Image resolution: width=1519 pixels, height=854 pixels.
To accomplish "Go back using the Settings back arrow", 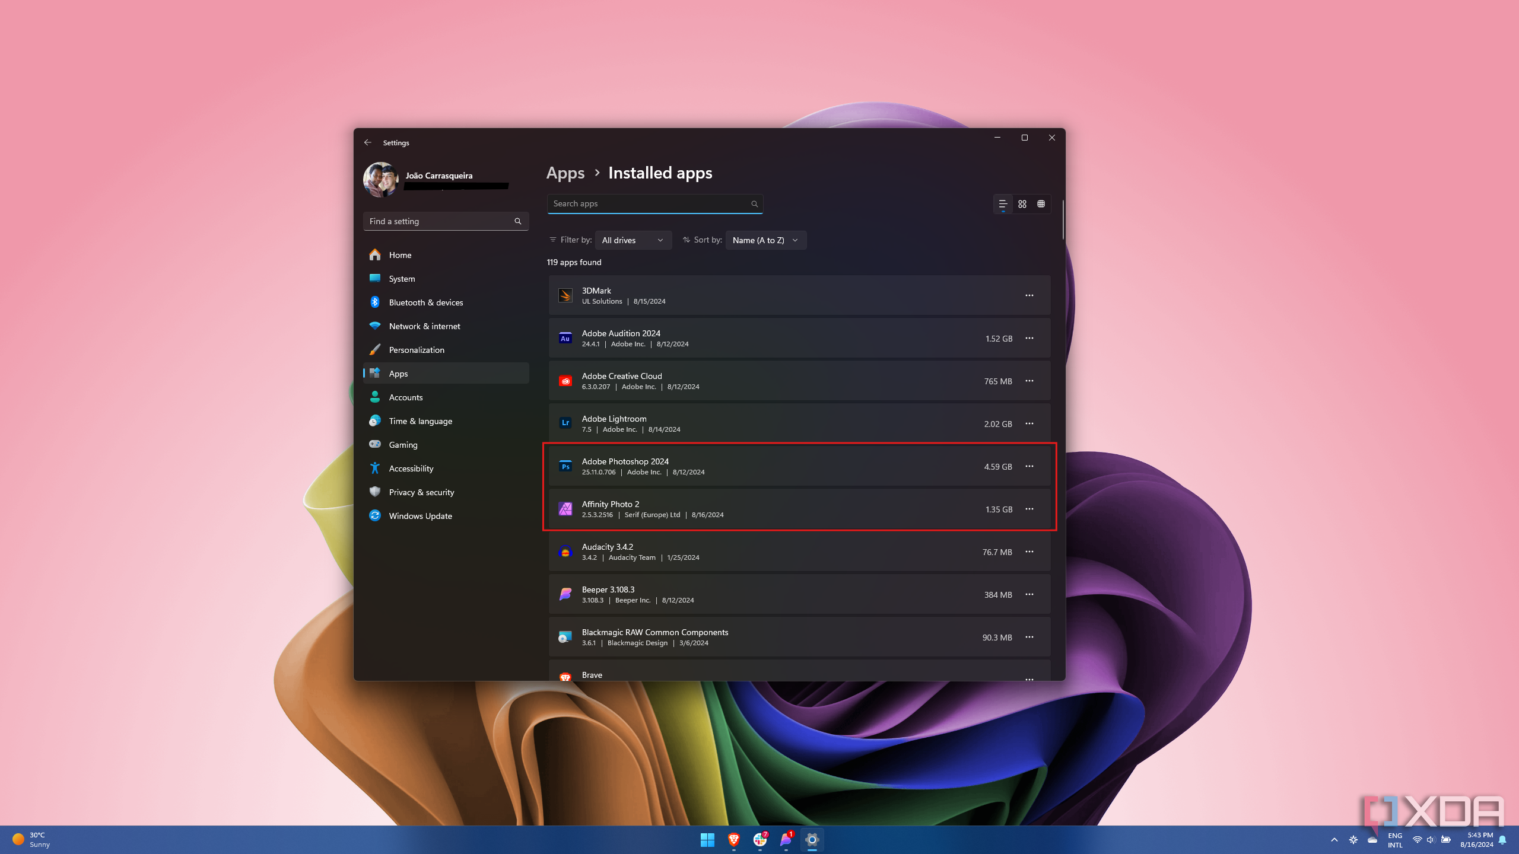I will [x=368, y=142].
